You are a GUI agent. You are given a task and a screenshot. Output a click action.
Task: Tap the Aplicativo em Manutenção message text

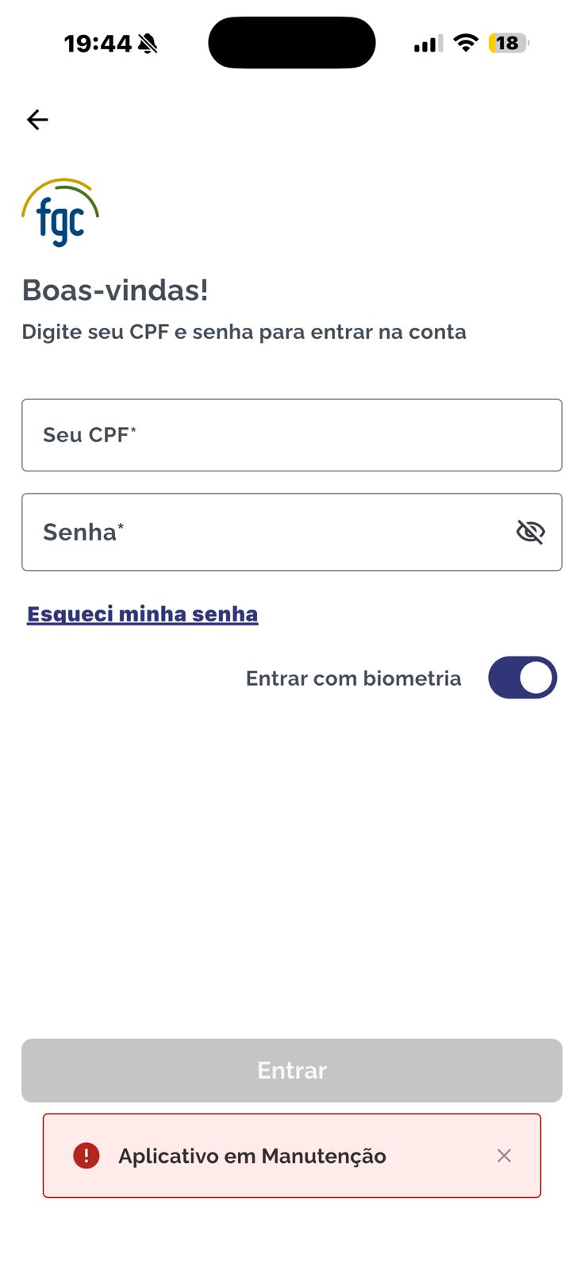[x=252, y=1156]
